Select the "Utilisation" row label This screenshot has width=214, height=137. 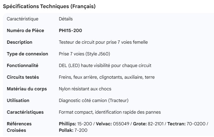pos(18,100)
